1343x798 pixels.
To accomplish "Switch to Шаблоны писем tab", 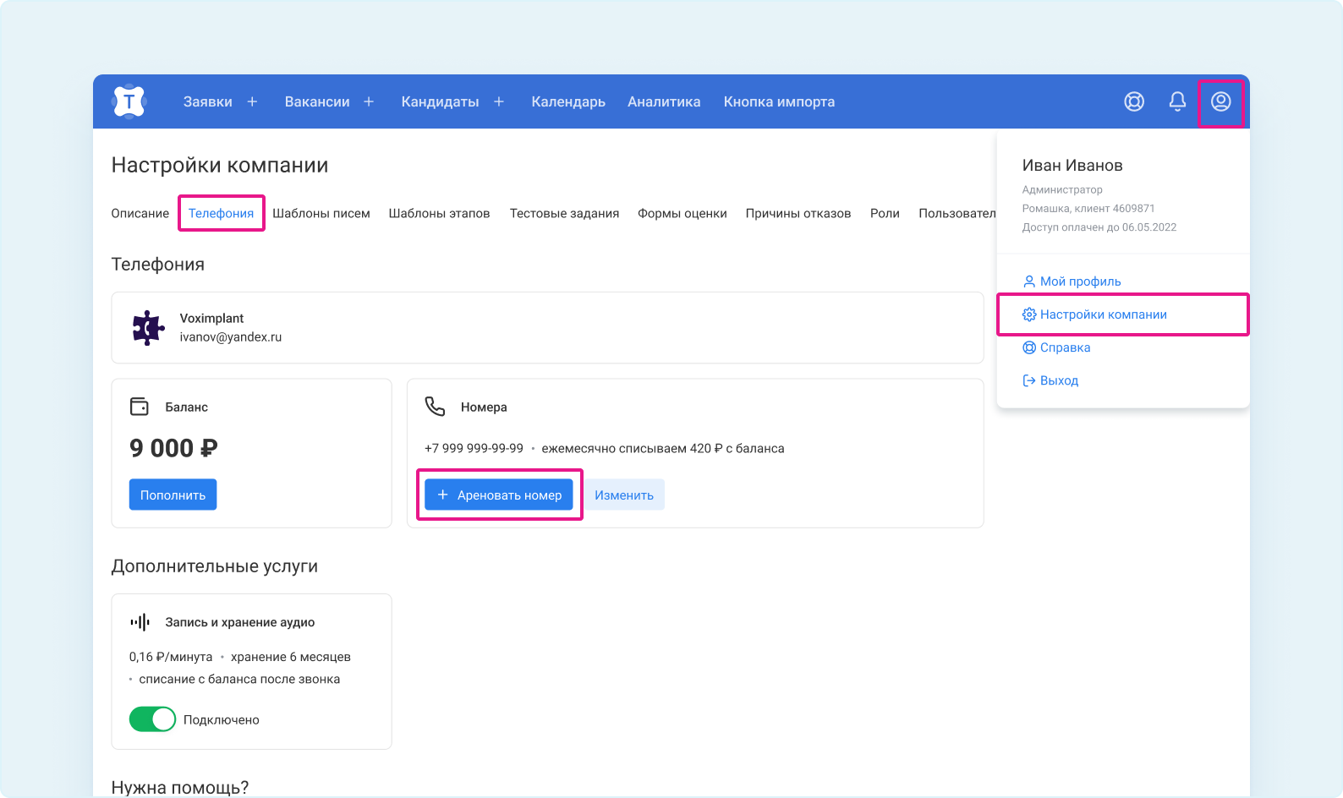I will point(321,213).
